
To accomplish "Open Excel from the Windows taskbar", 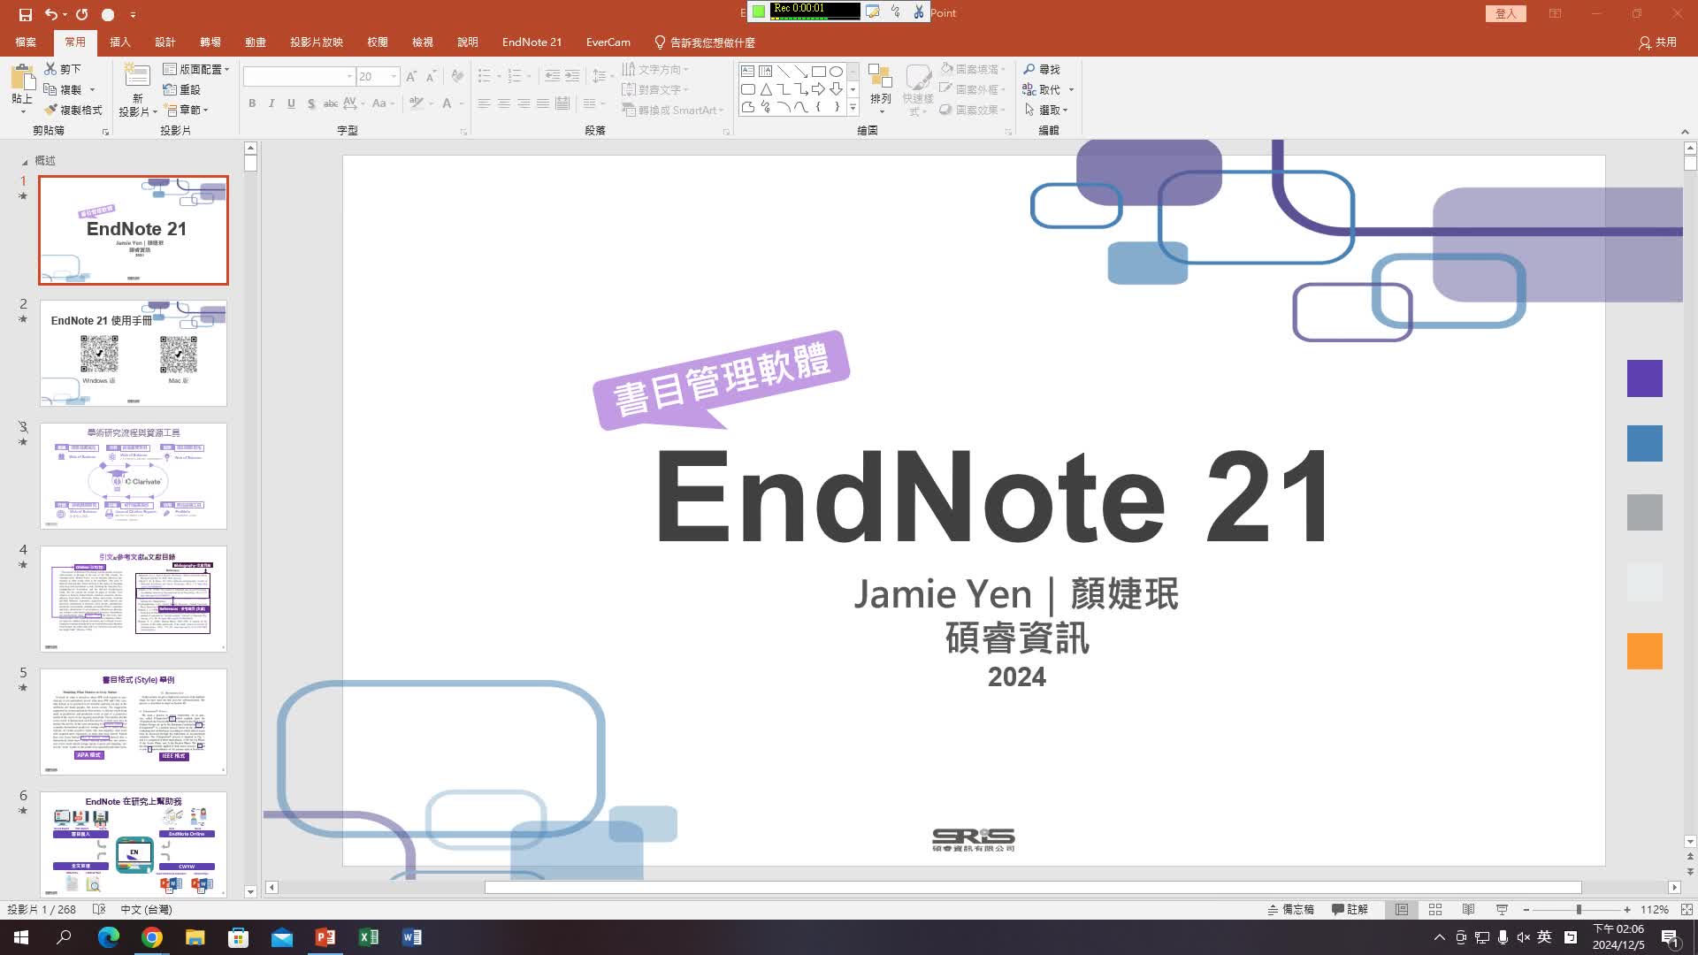I will point(369,937).
